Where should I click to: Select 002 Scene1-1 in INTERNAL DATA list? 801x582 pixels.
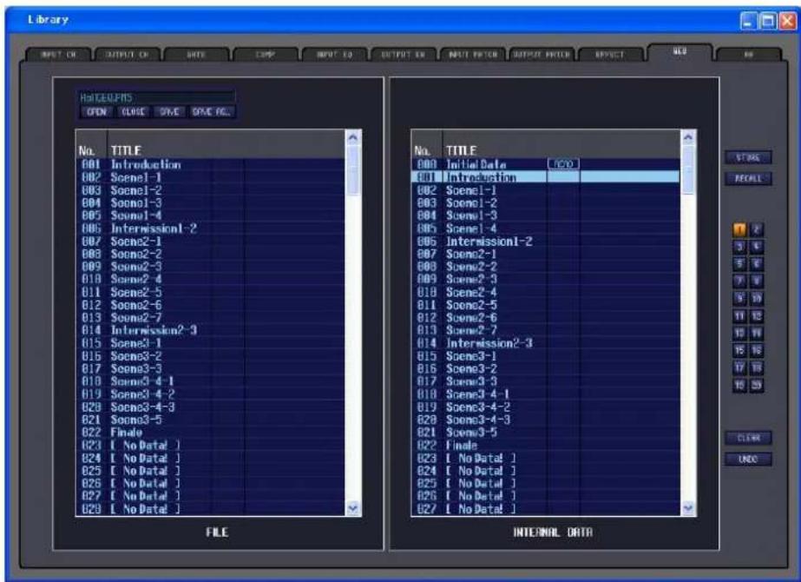click(546, 190)
